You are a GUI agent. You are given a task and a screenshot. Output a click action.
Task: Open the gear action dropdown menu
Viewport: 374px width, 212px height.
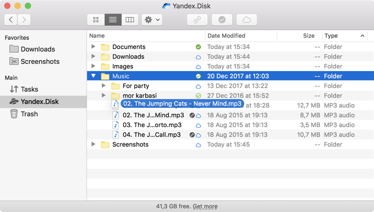(x=152, y=20)
